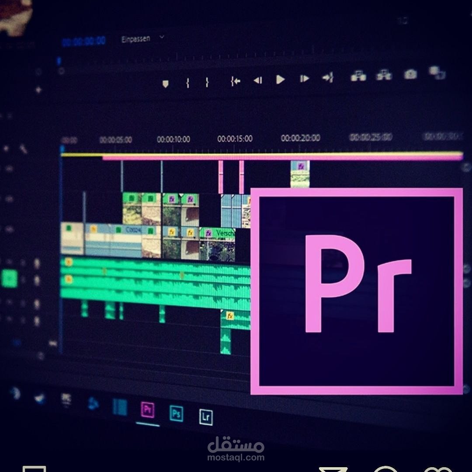Toggle voice-over record on bottom audio track
Screen dimensions: 472x472
[x=37, y=321]
